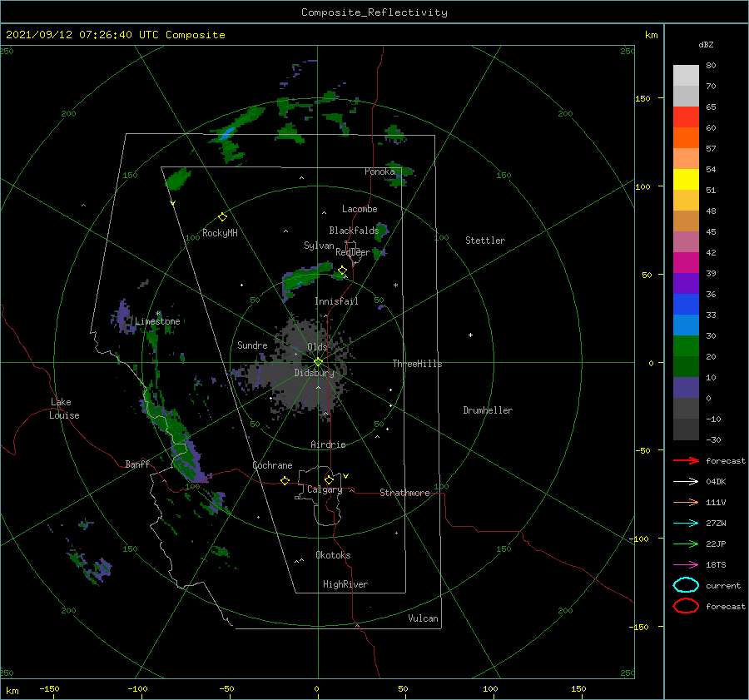The image size is (749, 700).
Task: Click the Limestone label
Action: tap(157, 321)
